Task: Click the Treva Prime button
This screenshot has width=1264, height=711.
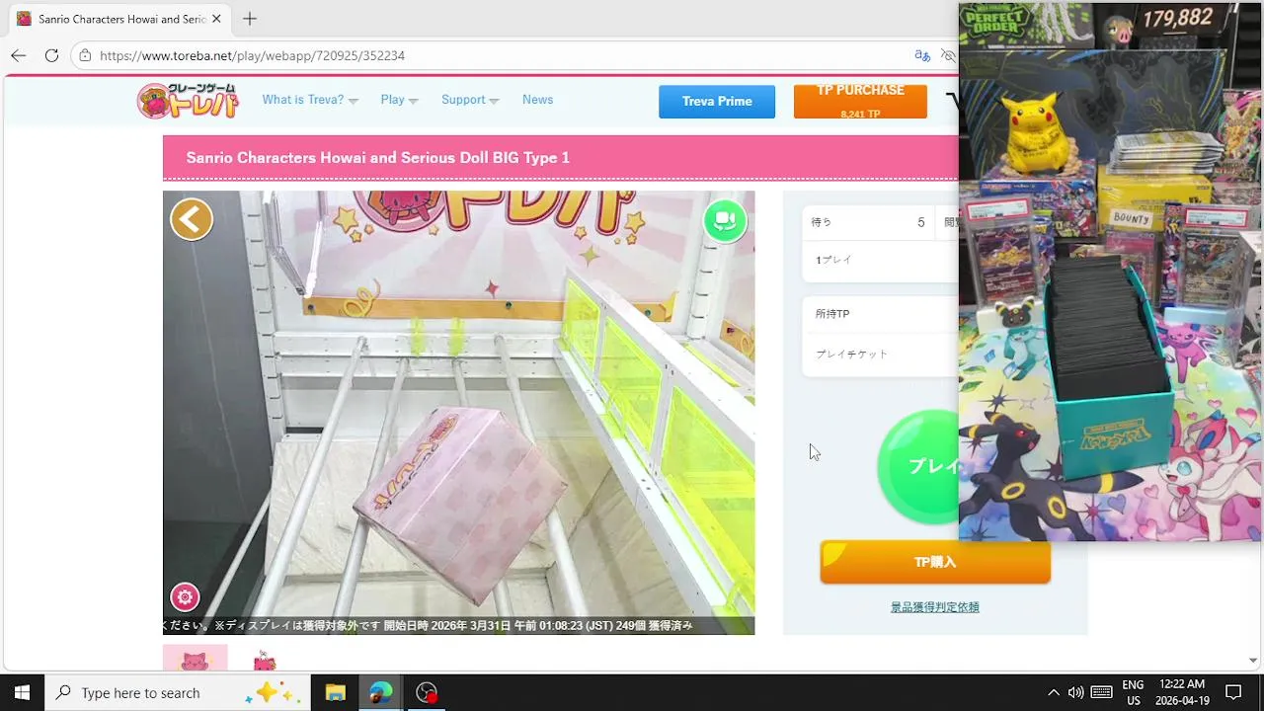Action: (x=717, y=102)
